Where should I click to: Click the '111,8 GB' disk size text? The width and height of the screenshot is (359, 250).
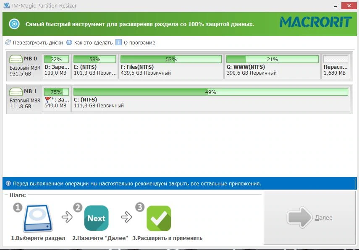[x=20, y=107]
